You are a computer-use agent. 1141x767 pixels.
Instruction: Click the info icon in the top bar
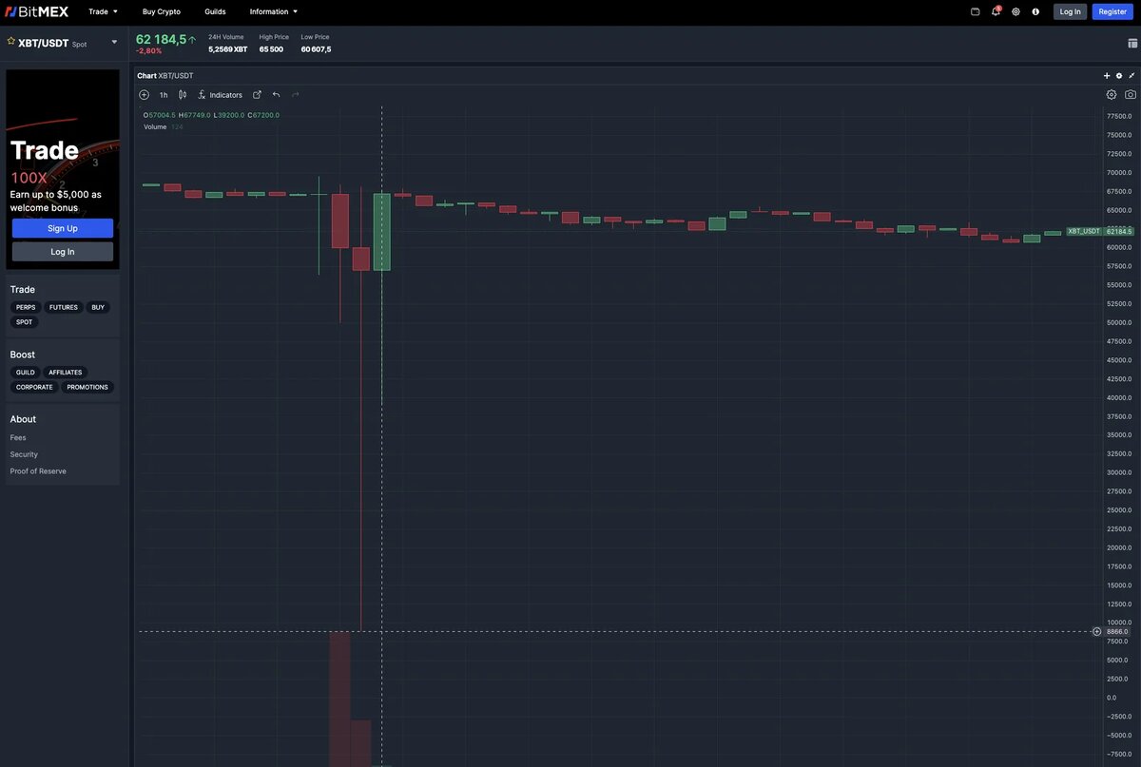(1035, 11)
